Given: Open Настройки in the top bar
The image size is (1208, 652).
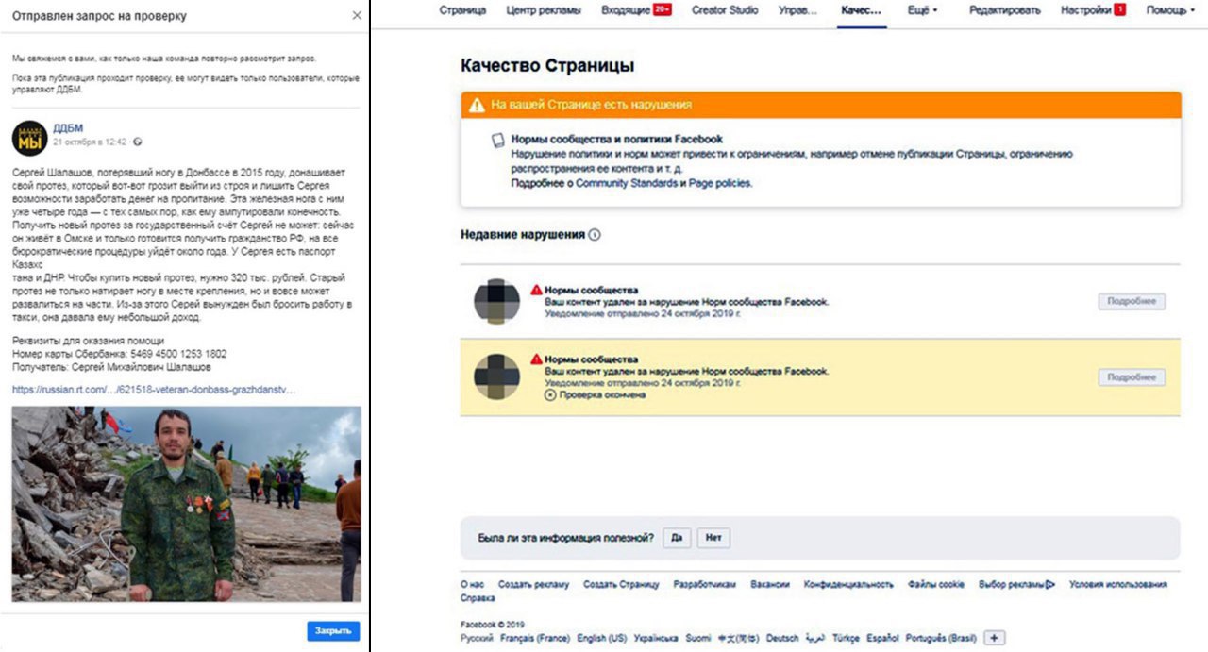Looking at the screenshot, I should (1085, 10).
